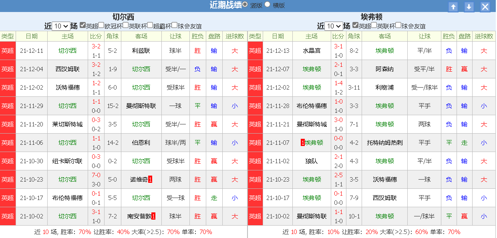Toggle Everton's 球会友谊 checkbox
The image size is (497, 238).
[x=398, y=25]
